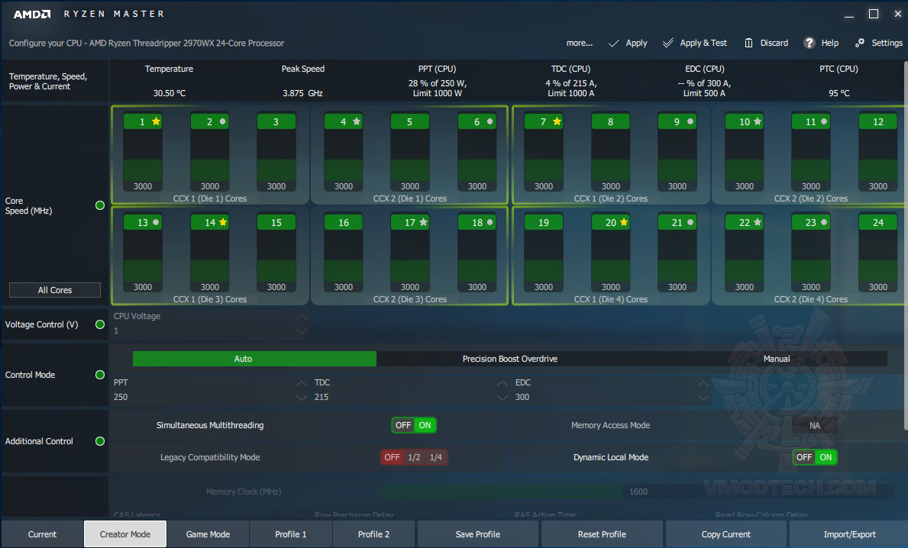Open the more... menu
908x548 pixels.
579,43
